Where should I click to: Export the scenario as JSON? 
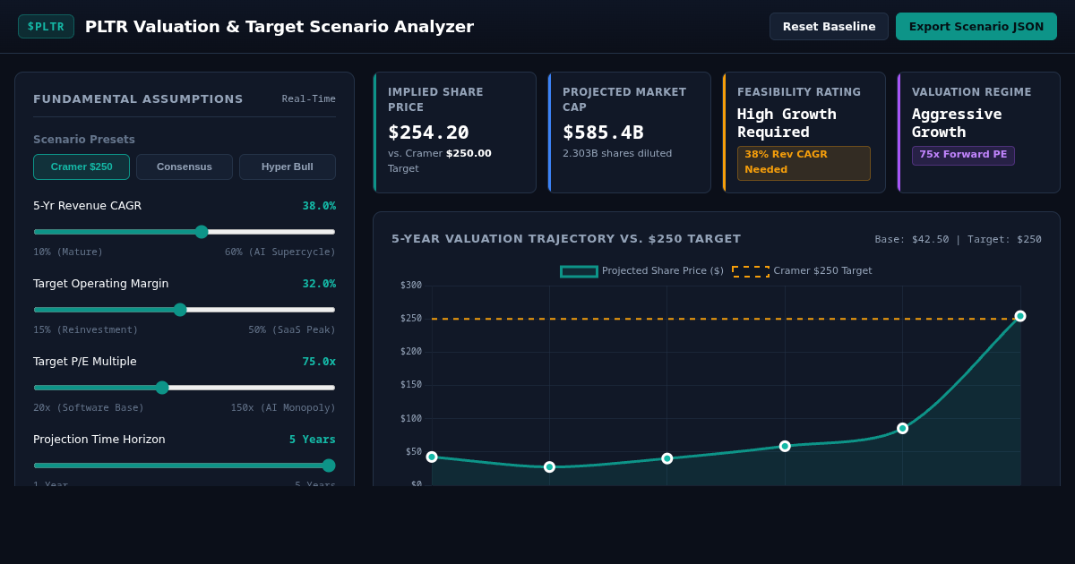pyautogui.click(x=976, y=27)
